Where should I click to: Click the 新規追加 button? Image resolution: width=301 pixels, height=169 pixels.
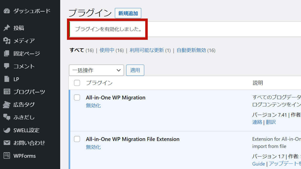point(128,13)
